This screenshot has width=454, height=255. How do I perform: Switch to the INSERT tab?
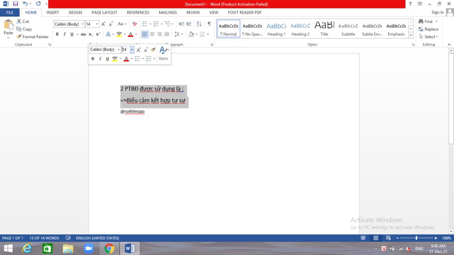[53, 12]
